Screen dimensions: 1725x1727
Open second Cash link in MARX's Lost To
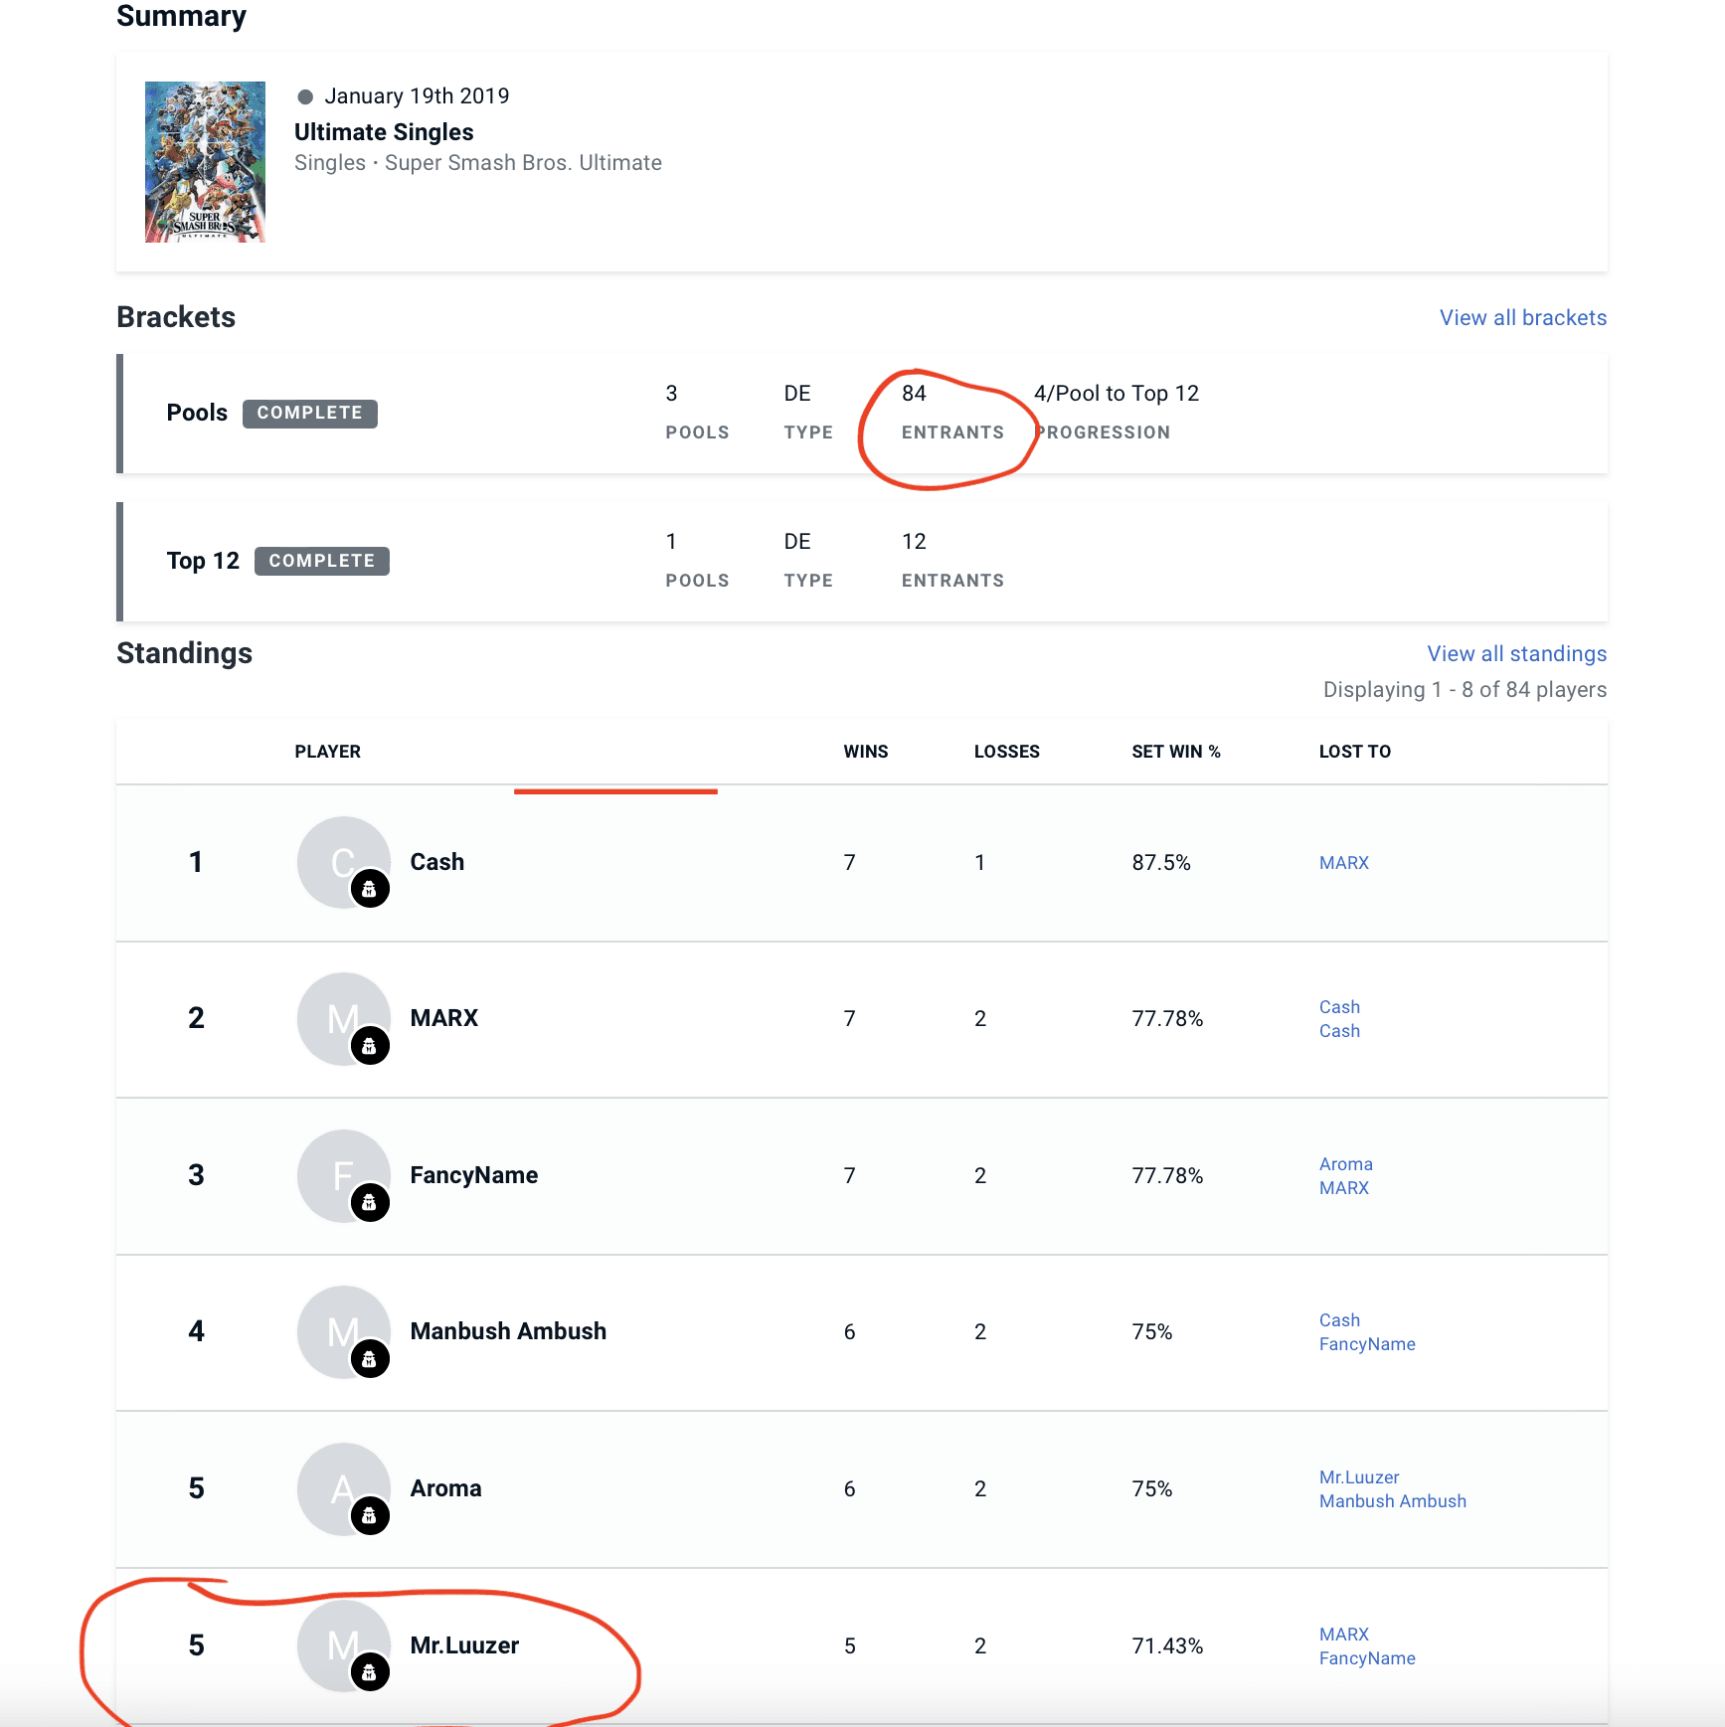[x=1339, y=1031]
